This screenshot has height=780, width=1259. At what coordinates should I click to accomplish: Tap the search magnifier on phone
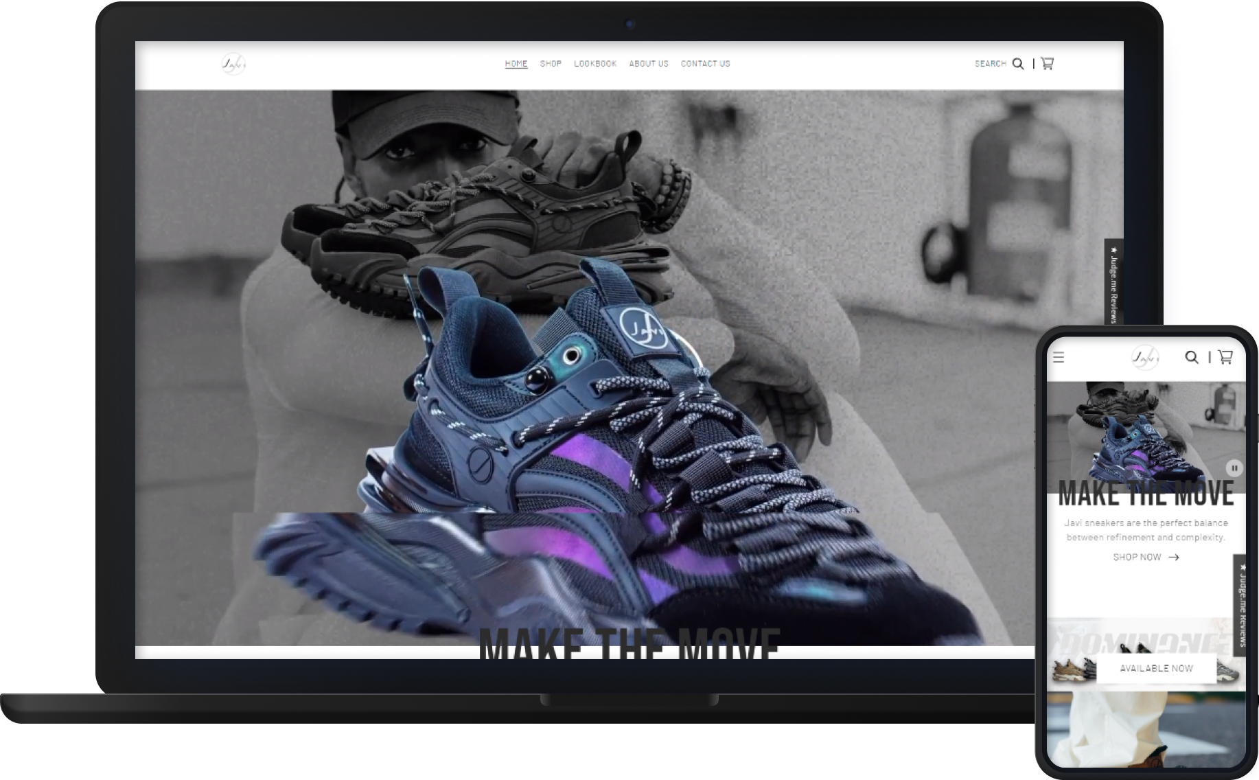[1192, 357]
